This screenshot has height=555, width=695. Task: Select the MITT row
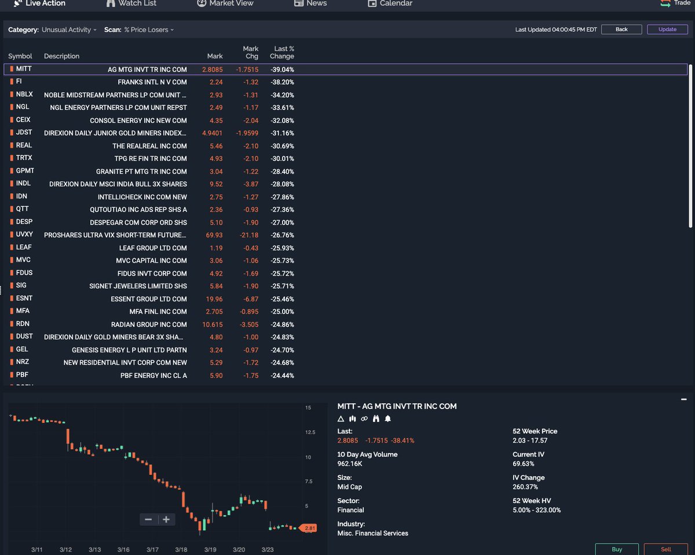[x=346, y=69]
